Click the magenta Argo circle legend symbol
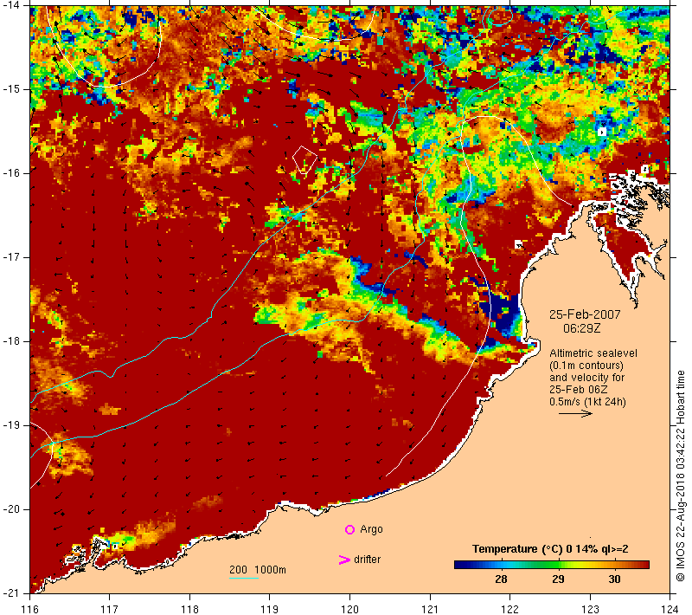The width and height of the screenshot is (692, 615). point(349,529)
